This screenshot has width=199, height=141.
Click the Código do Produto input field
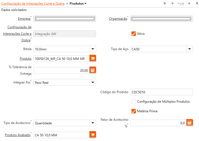pos(161,92)
